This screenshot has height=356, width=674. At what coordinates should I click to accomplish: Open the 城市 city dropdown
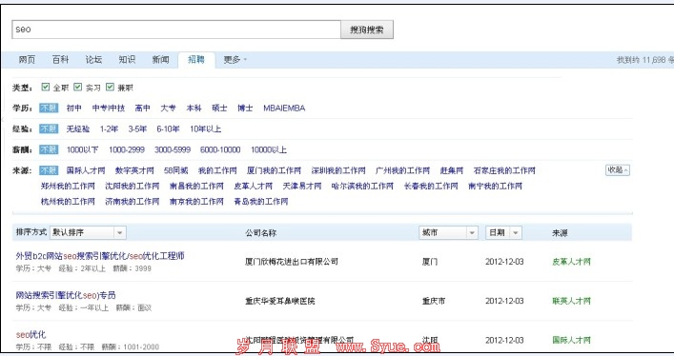(448, 233)
